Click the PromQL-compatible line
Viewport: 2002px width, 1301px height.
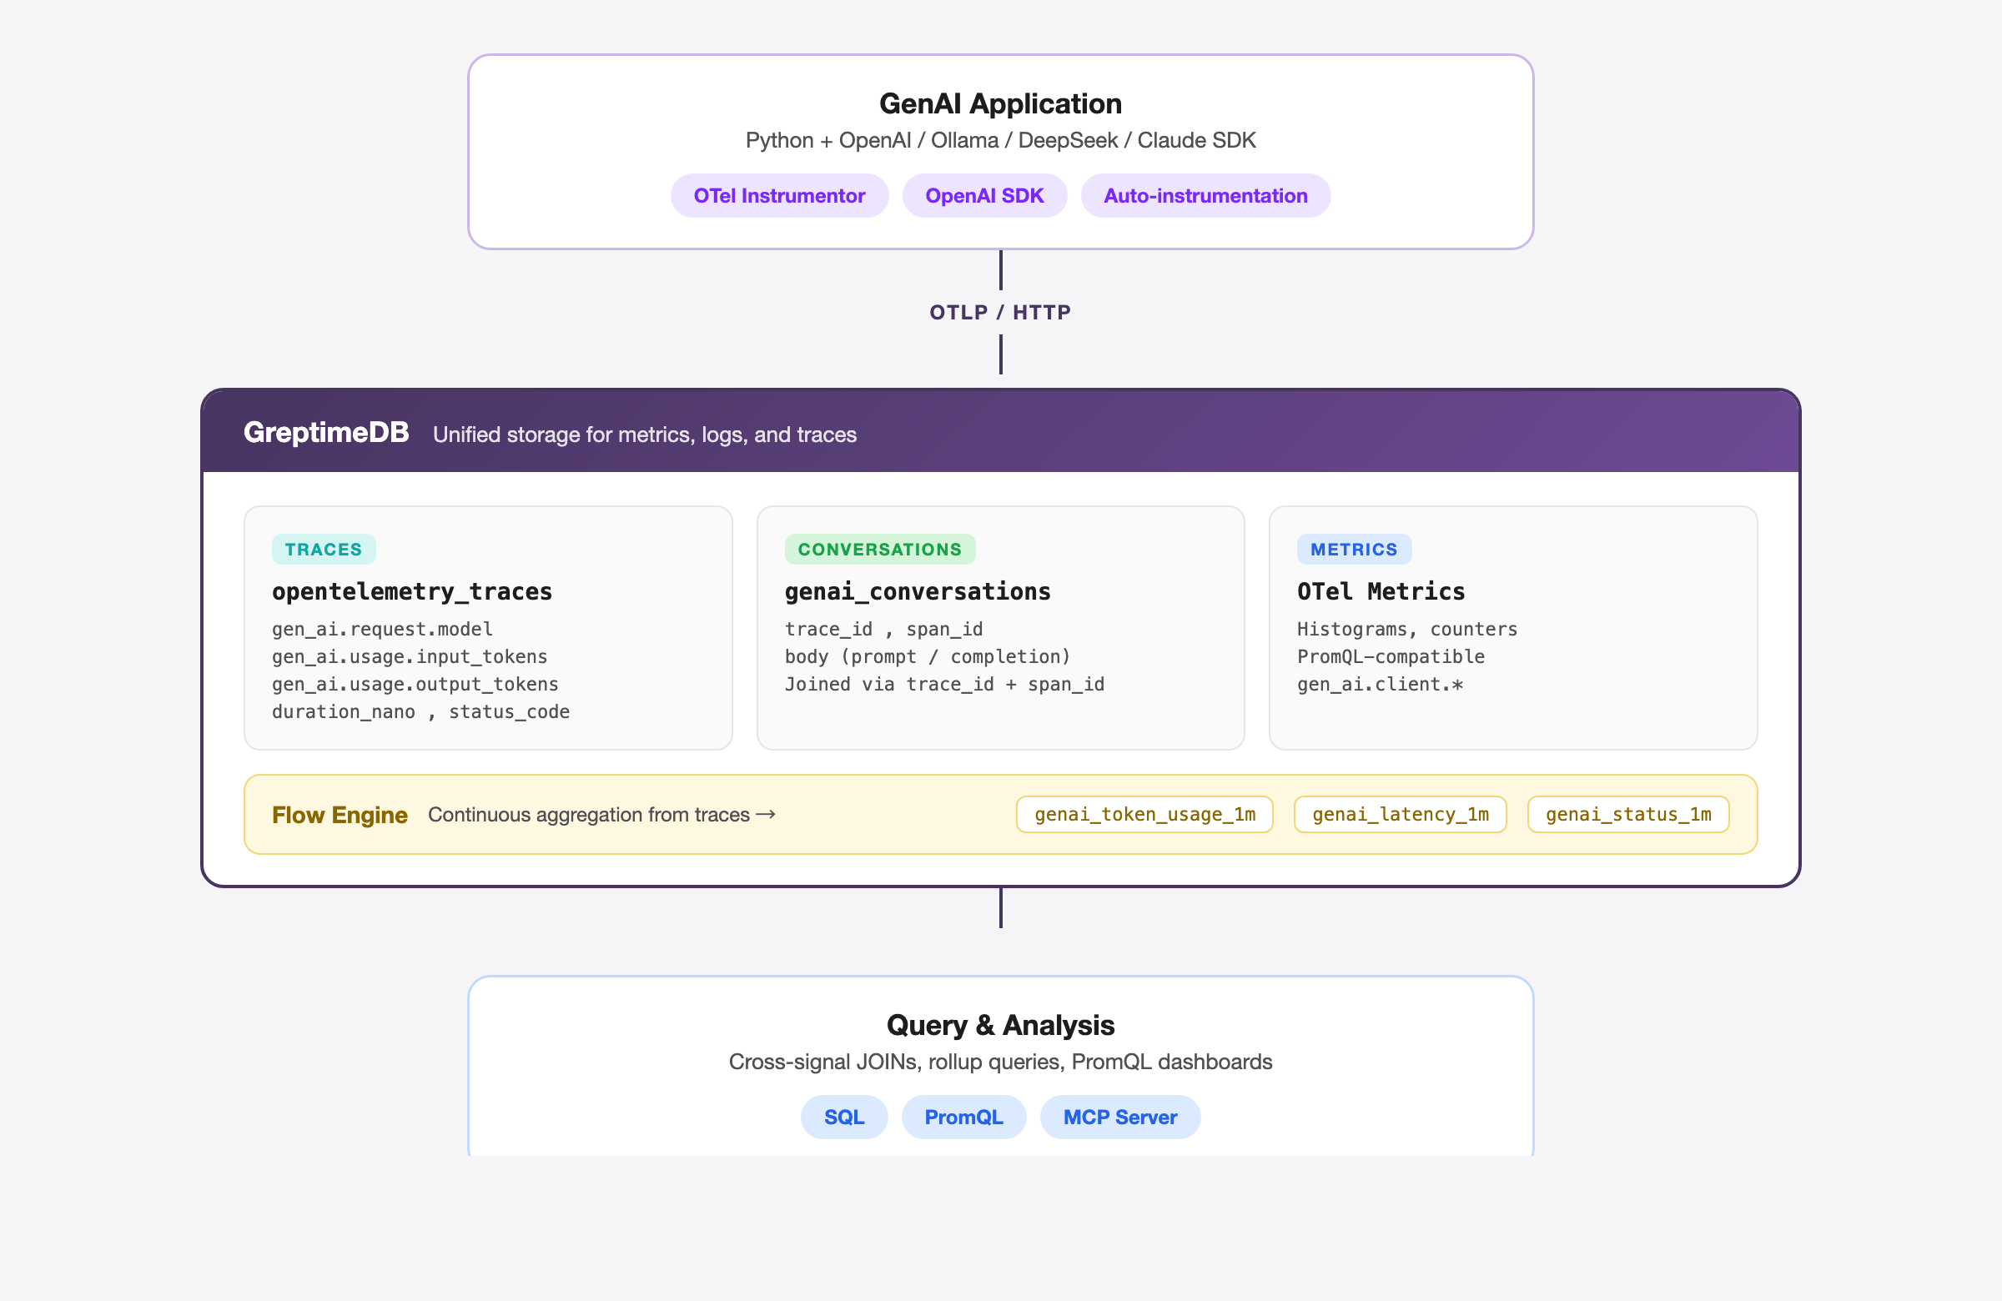click(x=1391, y=657)
